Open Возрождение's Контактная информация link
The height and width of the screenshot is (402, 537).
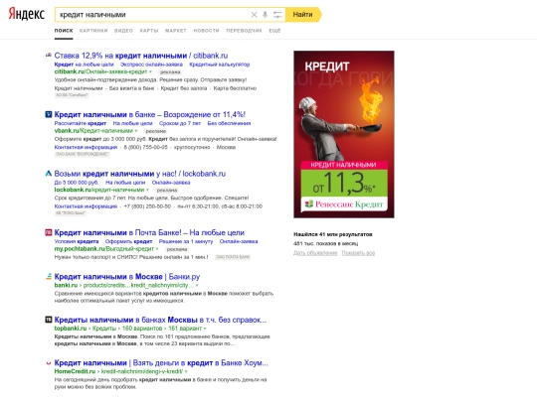86,147
